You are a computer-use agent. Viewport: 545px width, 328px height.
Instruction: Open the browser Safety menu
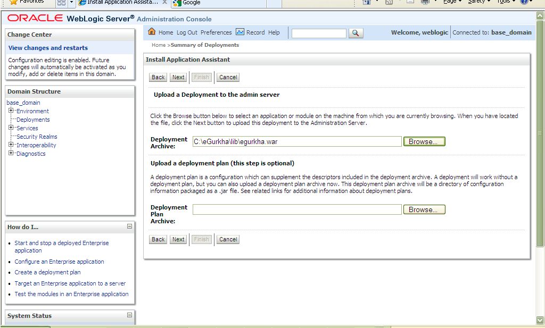click(478, 2)
